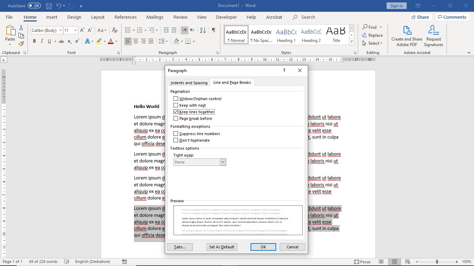
Task: Apply Subscript formatting
Action: [70, 41]
